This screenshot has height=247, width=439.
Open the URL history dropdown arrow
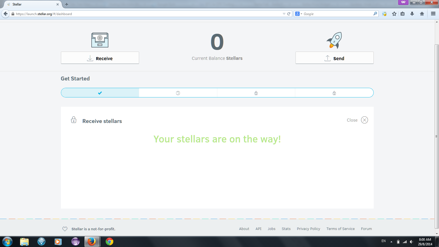tap(284, 14)
